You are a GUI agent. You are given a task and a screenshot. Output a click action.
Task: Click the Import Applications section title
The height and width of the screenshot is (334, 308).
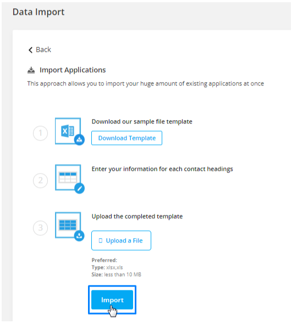pos(73,70)
